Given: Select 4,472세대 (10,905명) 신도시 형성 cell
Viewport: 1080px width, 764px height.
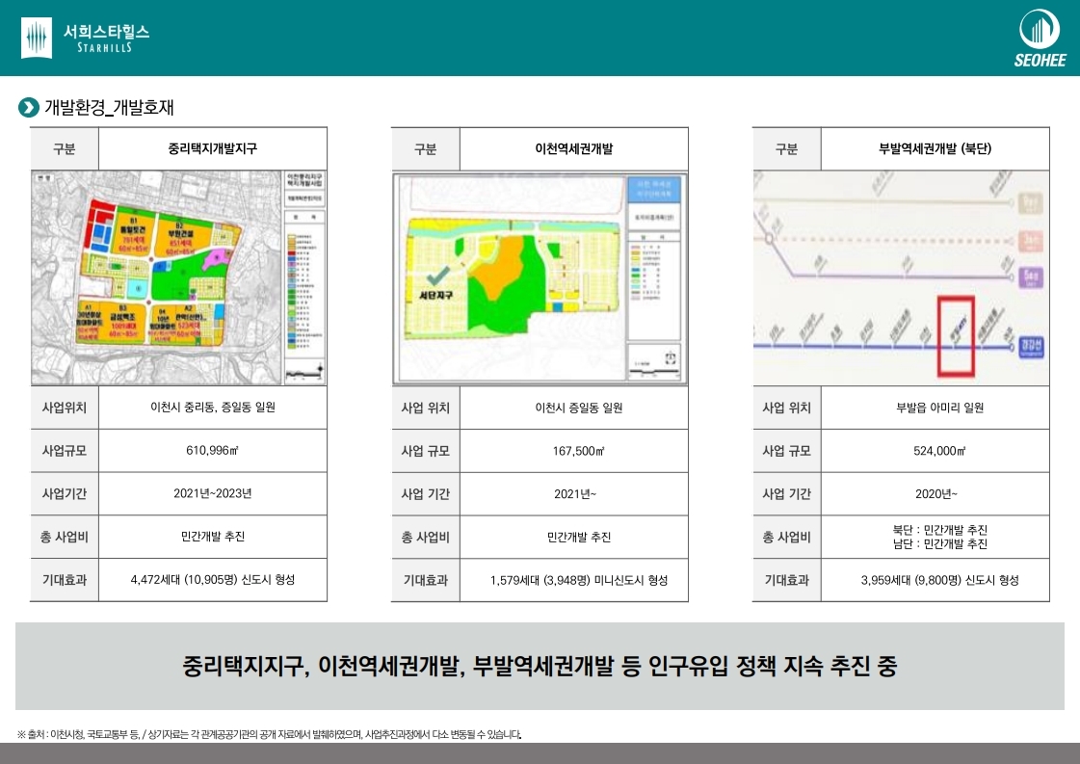Looking at the screenshot, I should [x=212, y=579].
